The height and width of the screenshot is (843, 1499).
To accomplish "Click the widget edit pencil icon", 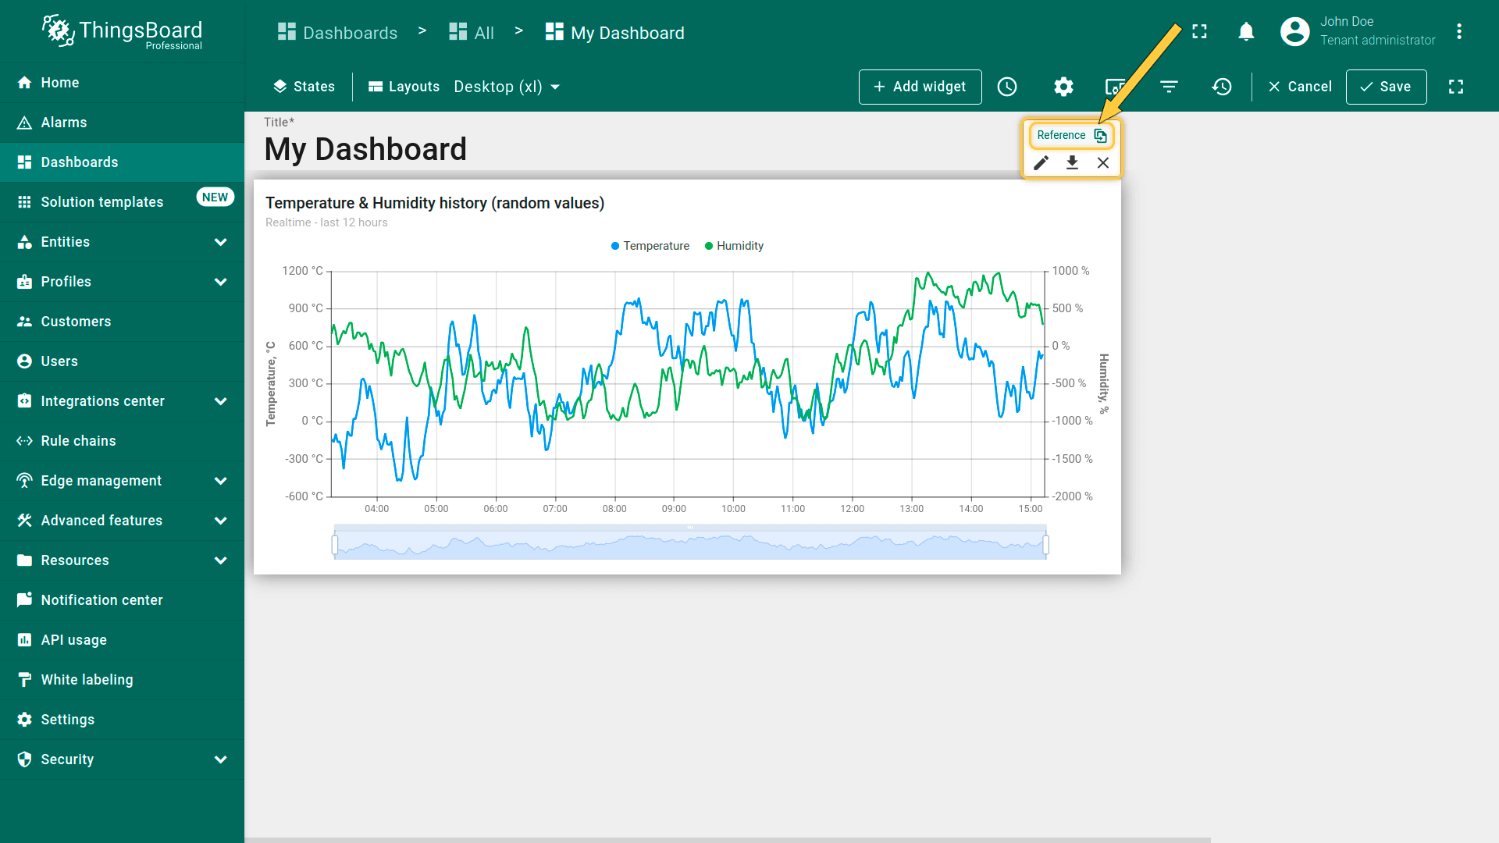I will pyautogui.click(x=1041, y=163).
